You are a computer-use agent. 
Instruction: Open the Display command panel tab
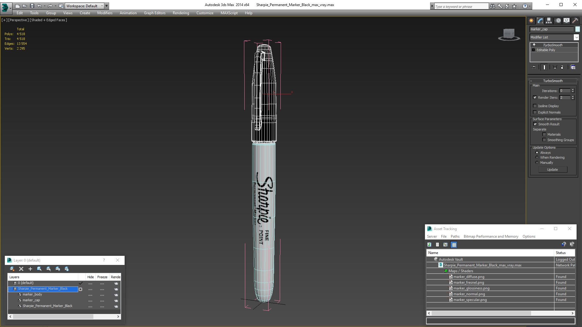pyautogui.click(x=566, y=21)
